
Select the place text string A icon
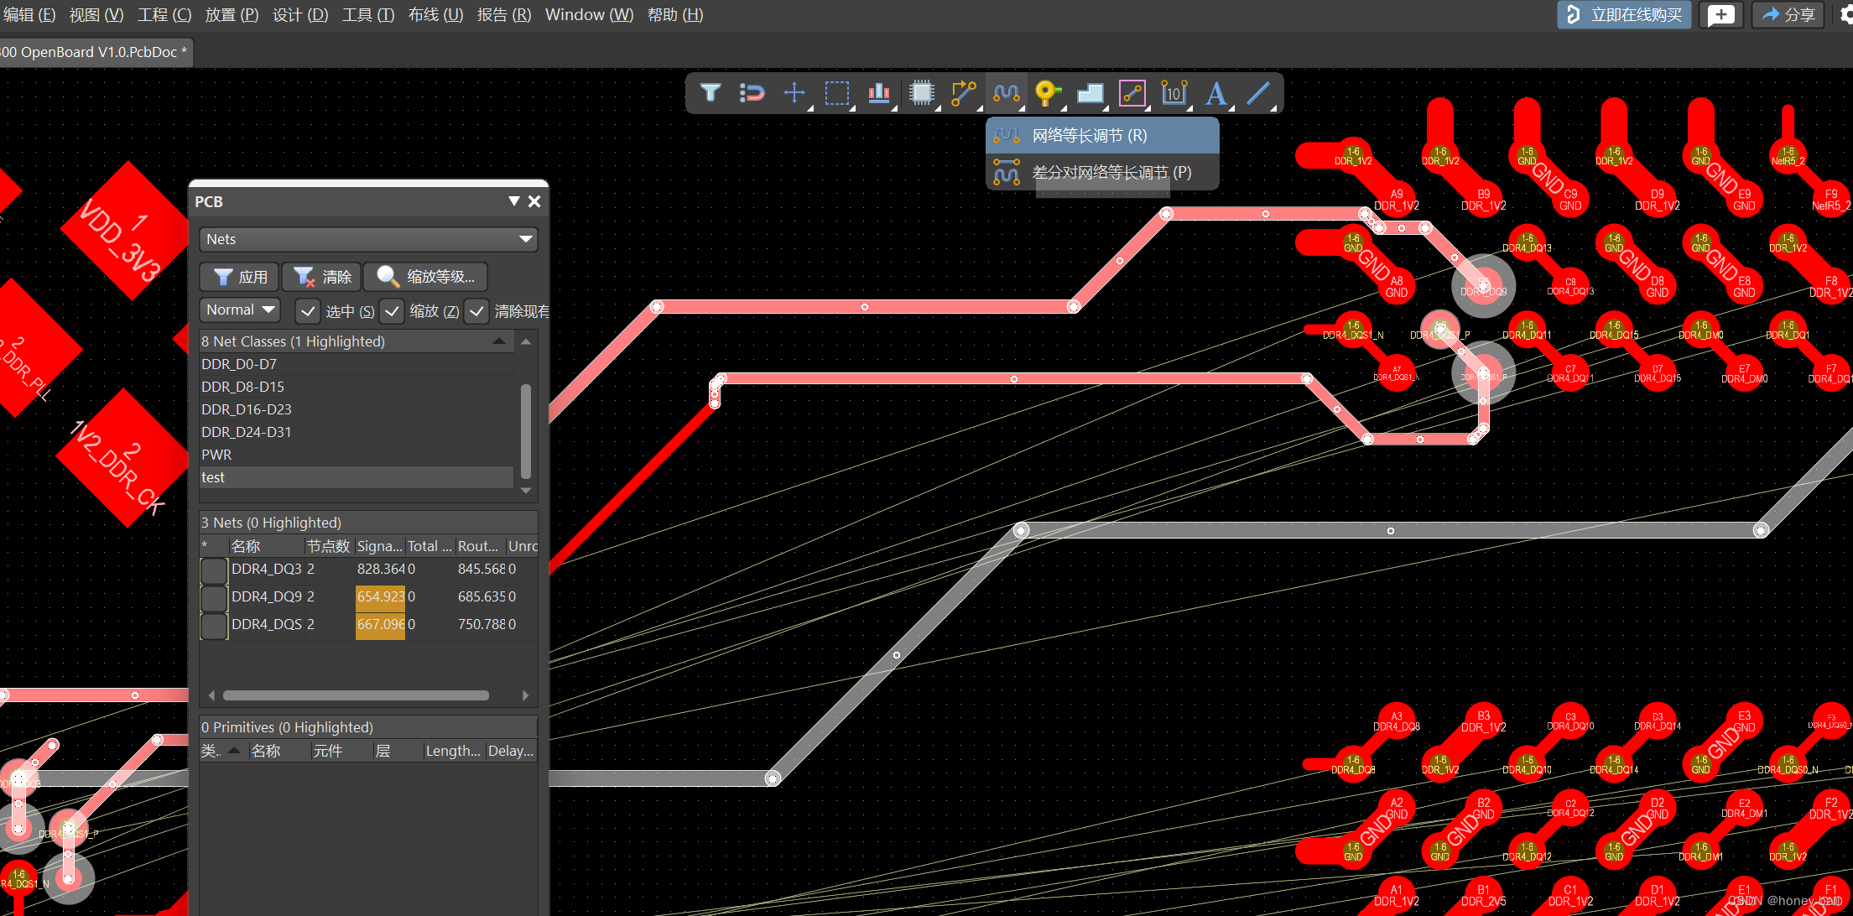click(1215, 93)
